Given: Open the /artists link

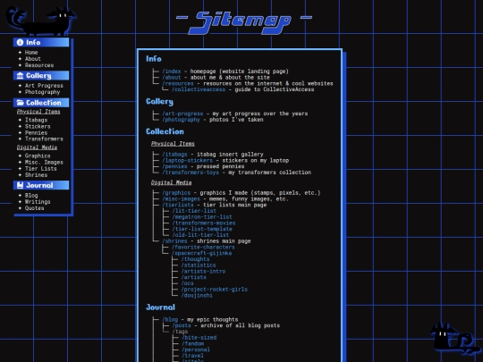Looking at the screenshot, I should pyautogui.click(x=194, y=277).
